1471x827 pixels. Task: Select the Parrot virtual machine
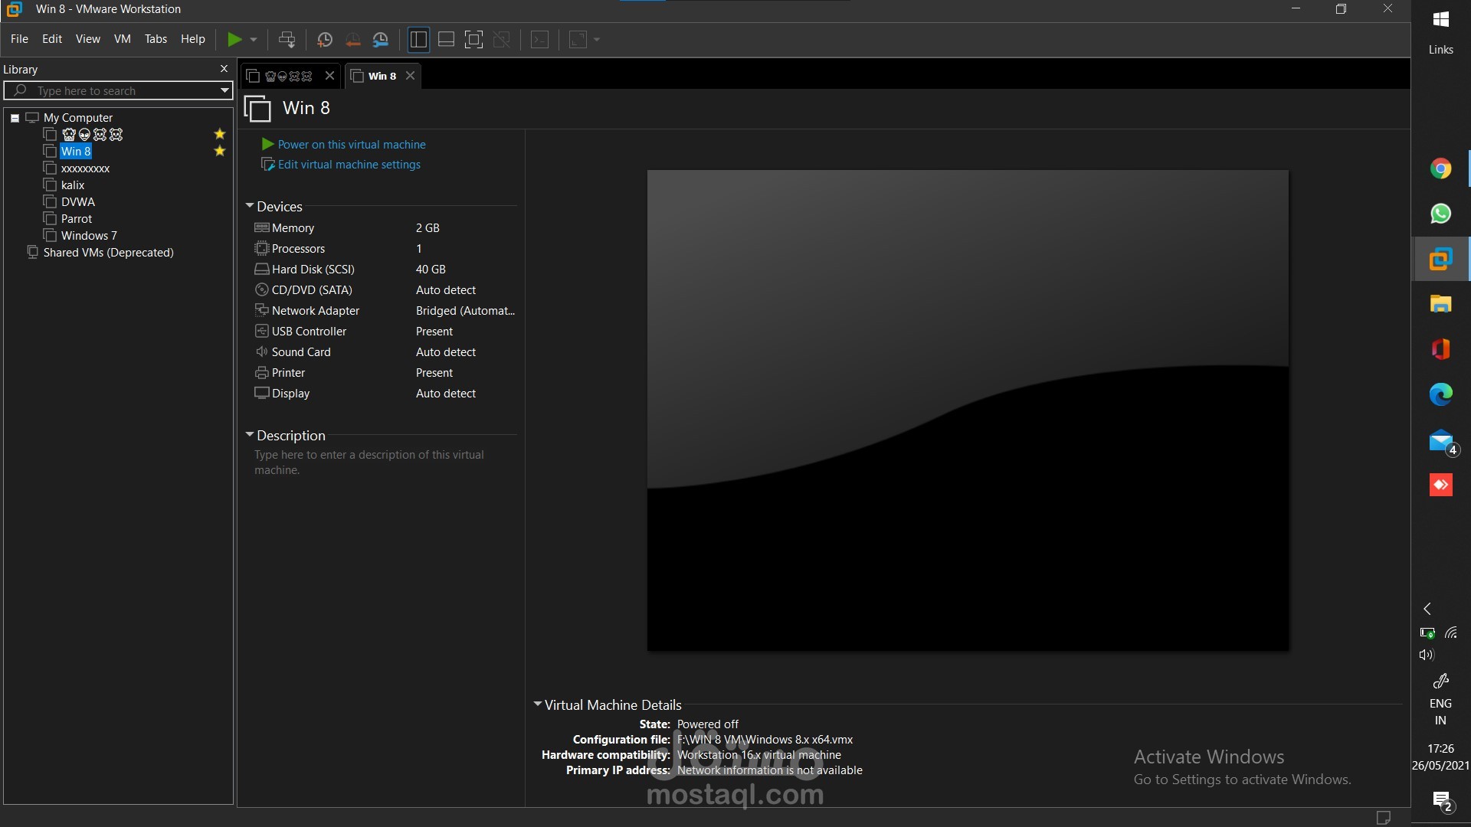pos(77,219)
